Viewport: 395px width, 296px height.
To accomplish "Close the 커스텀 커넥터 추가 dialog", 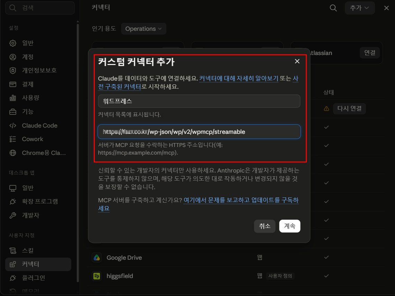I will 297,61.
